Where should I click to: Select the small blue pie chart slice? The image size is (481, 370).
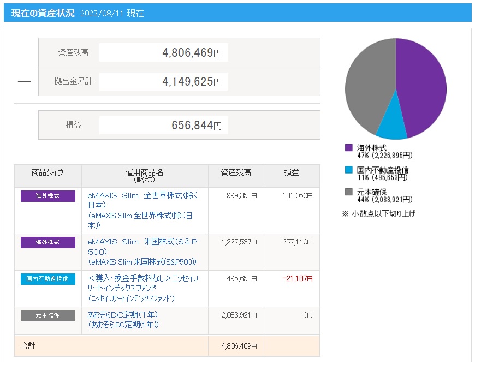[393, 127]
